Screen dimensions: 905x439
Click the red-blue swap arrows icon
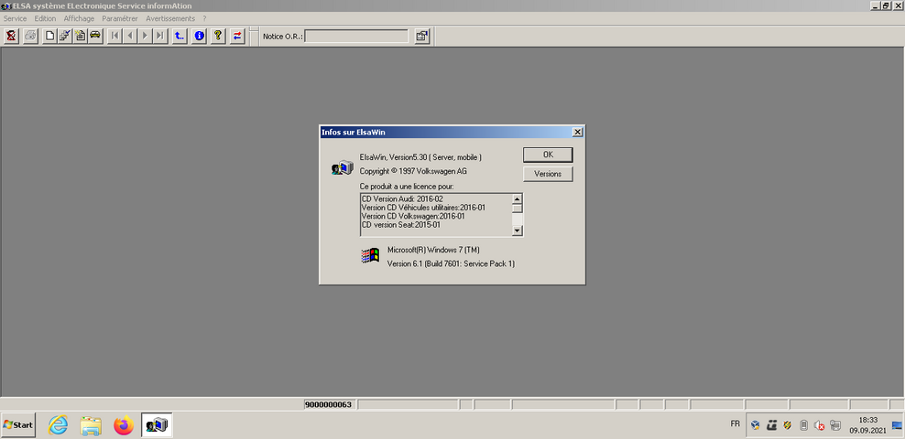coord(237,36)
